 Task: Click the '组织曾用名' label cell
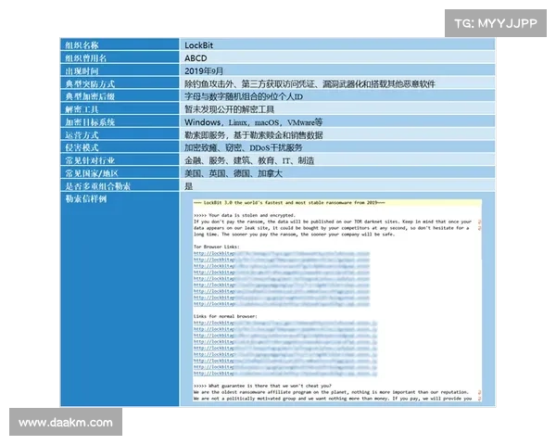pos(120,57)
